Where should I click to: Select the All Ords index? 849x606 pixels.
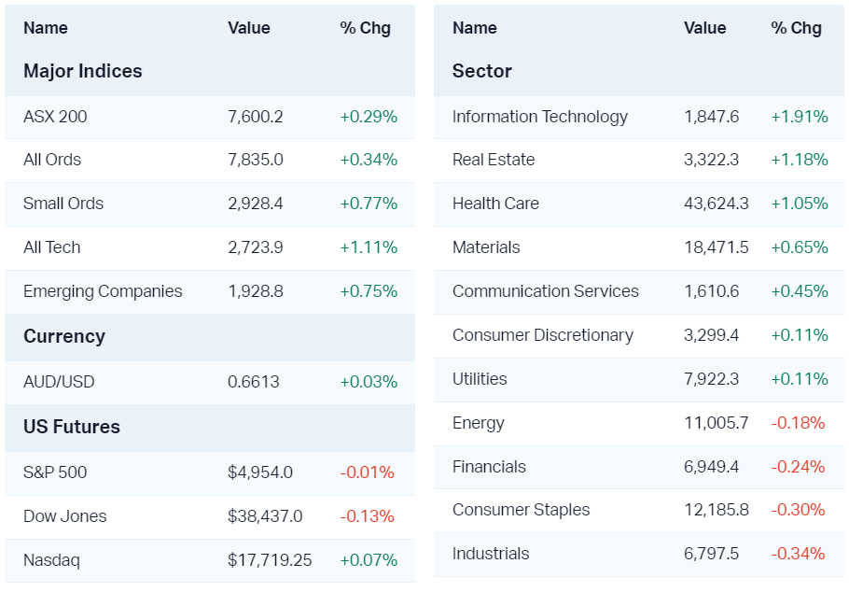52,160
